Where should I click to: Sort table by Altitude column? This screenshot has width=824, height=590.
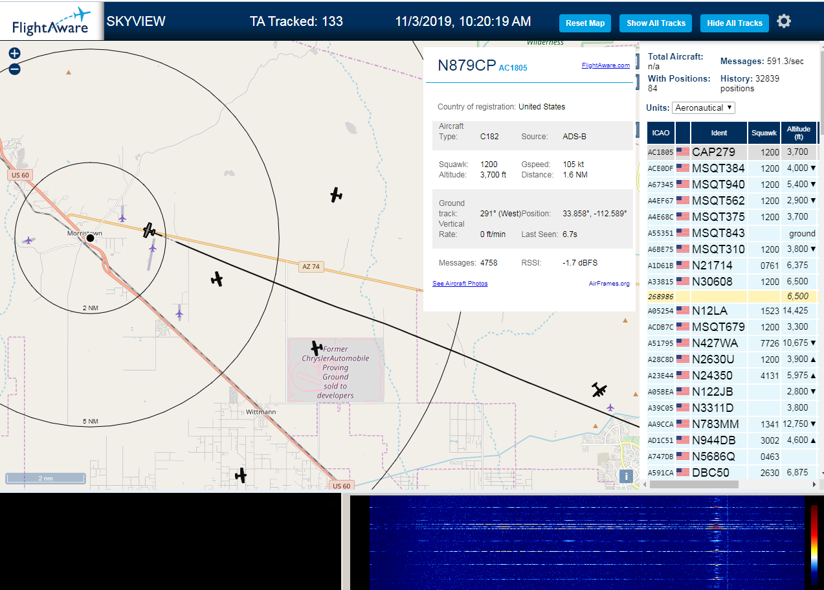(799, 133)
